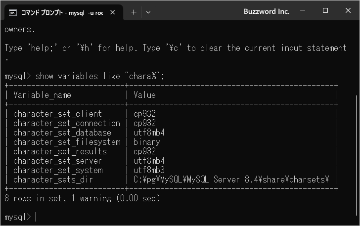Click the vertical scrollbar thumb
360x226 pixels.
click(357, 148)
